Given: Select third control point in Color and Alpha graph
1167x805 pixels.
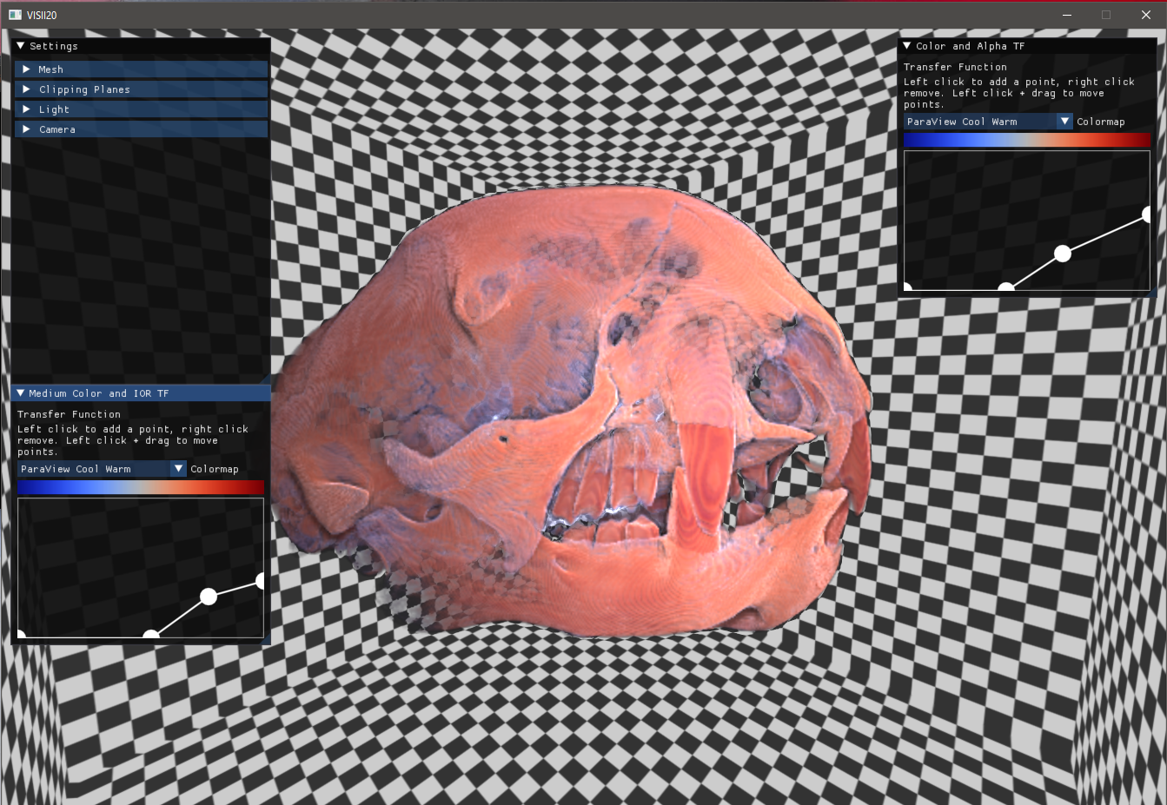Looking at the screenshot, I should pyautogui.click(x=1062, y=254).
